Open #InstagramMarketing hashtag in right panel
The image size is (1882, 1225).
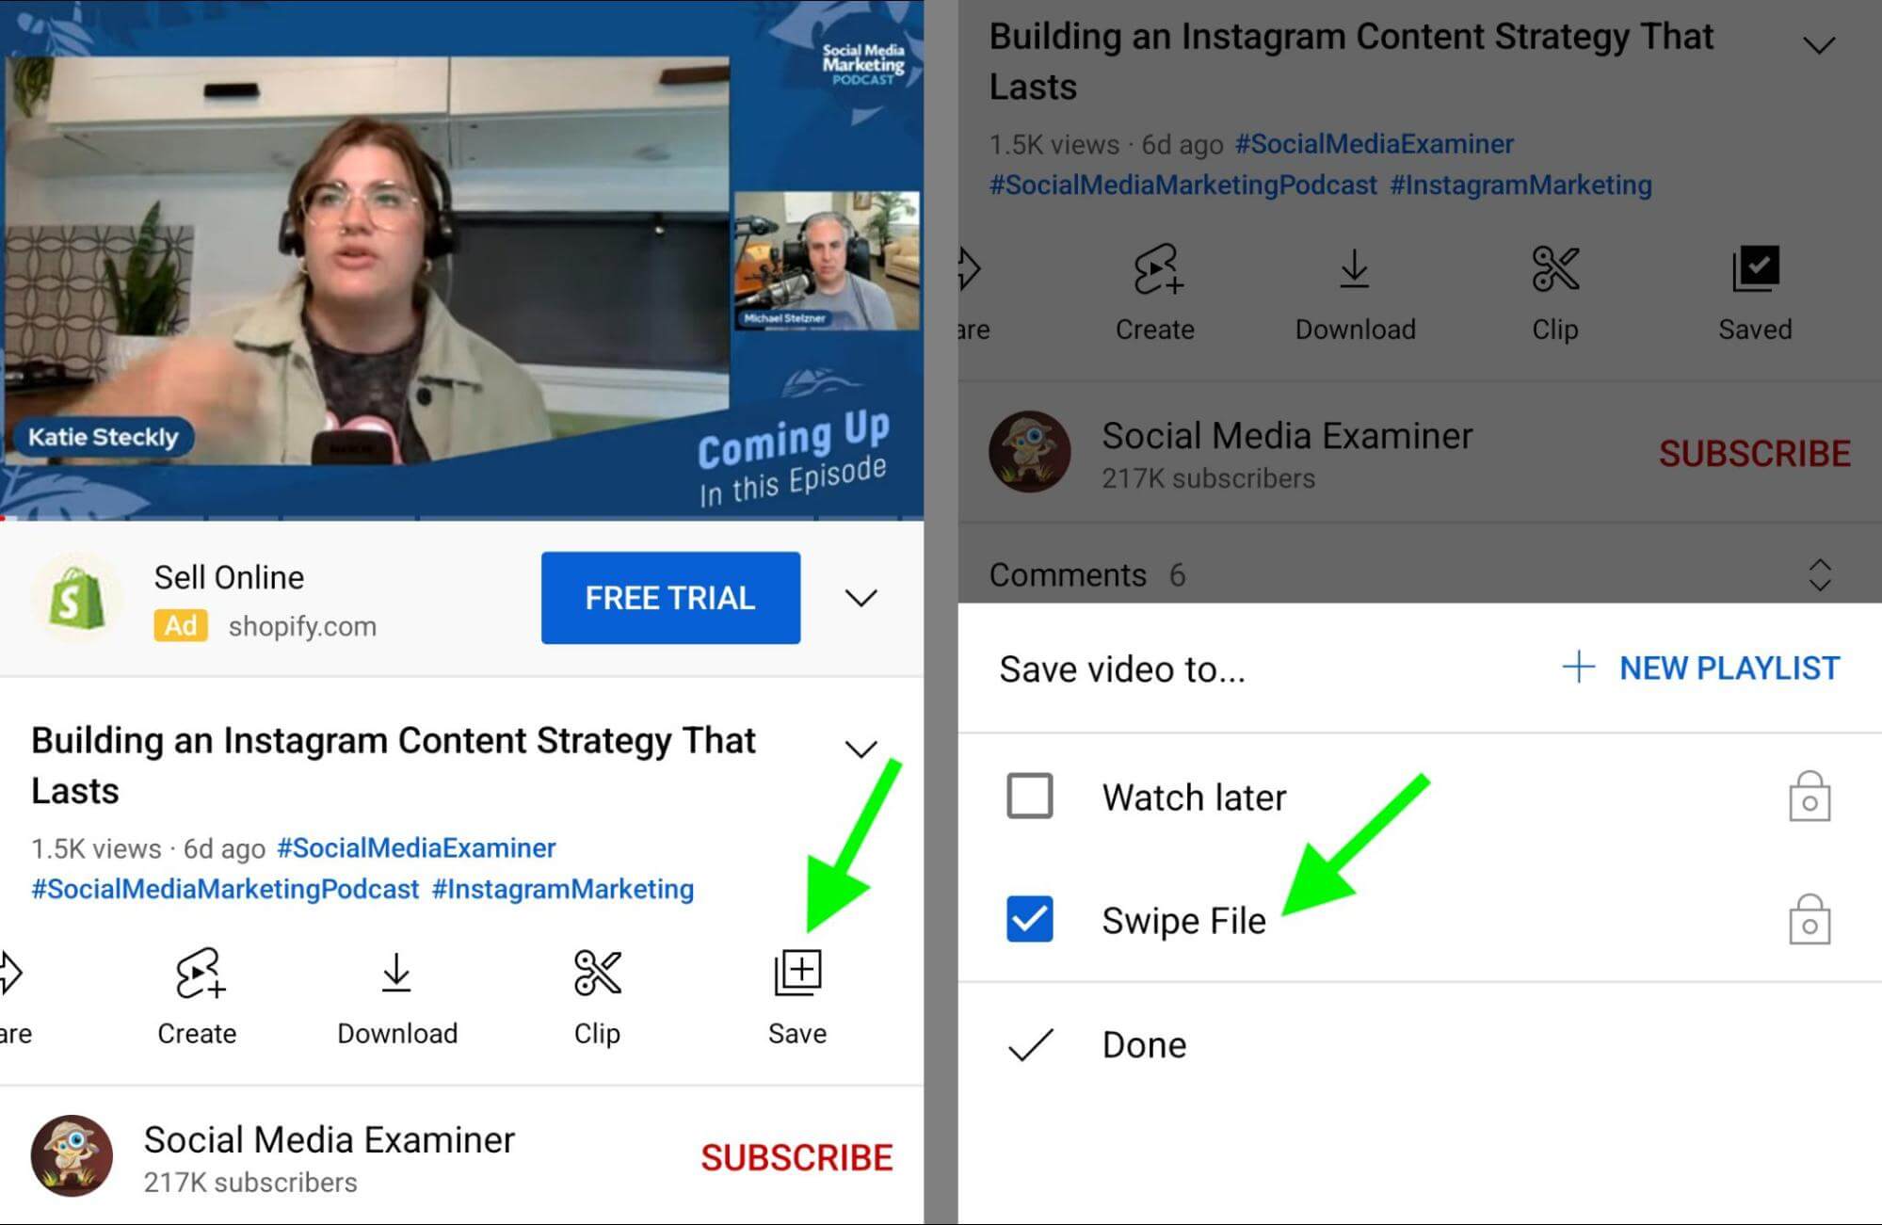1520,185
